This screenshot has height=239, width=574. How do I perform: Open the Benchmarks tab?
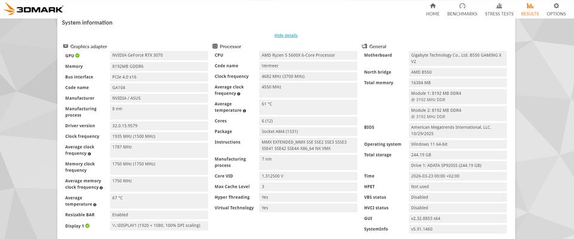[x=462, y=10]
